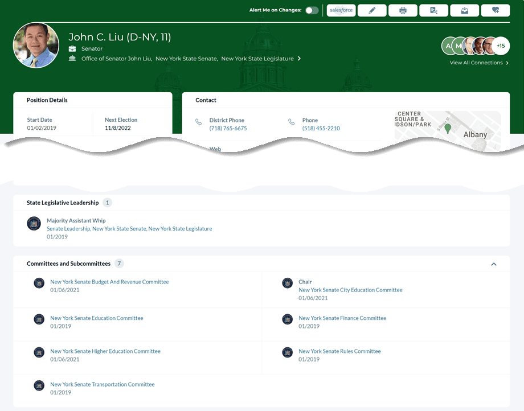
Task: Click the Contact card heading
Action: pyautogui.click(x=206, y=100)
